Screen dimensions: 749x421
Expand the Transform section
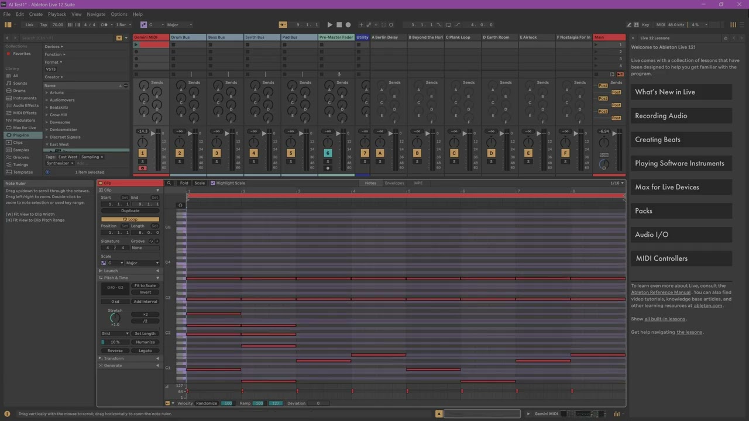click(130, 358)
